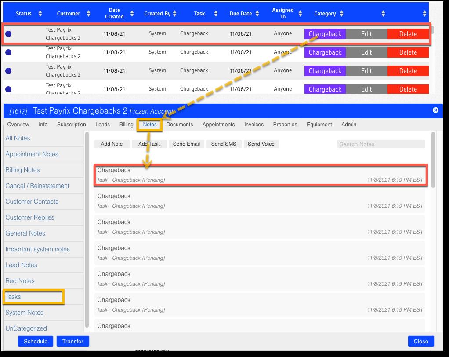Click the Search Notes field

[381, 144]
